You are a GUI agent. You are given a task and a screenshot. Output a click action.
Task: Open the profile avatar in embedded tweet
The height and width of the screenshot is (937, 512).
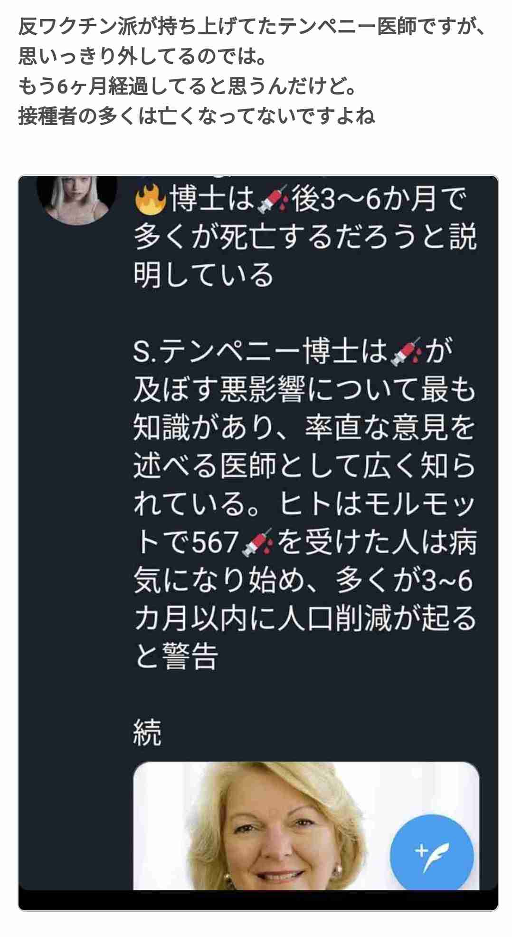pyautogui.click(x=77, y=200)
